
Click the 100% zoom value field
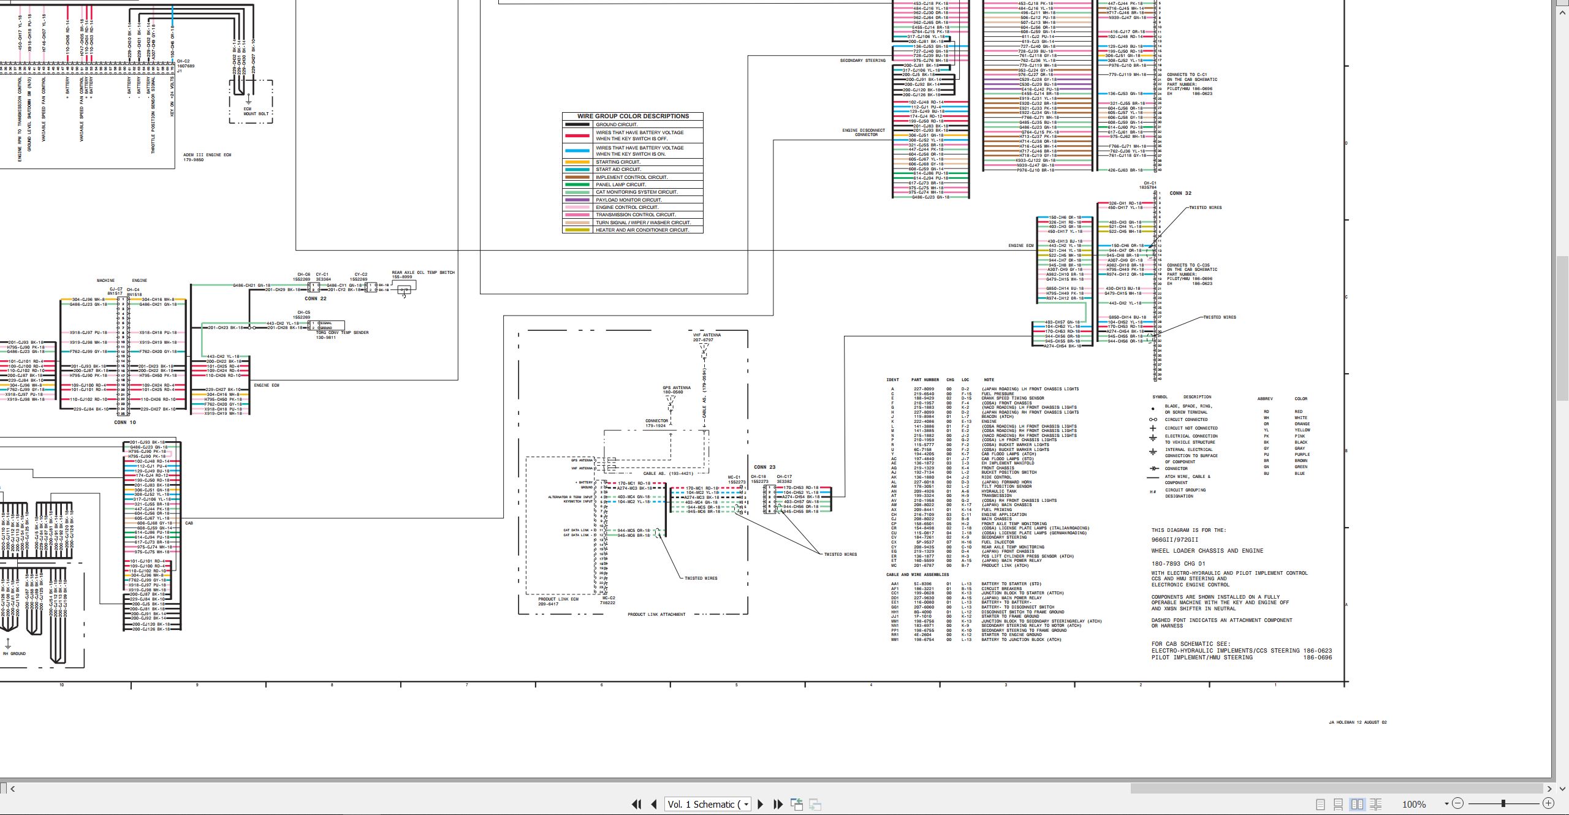coord(1414,804)
